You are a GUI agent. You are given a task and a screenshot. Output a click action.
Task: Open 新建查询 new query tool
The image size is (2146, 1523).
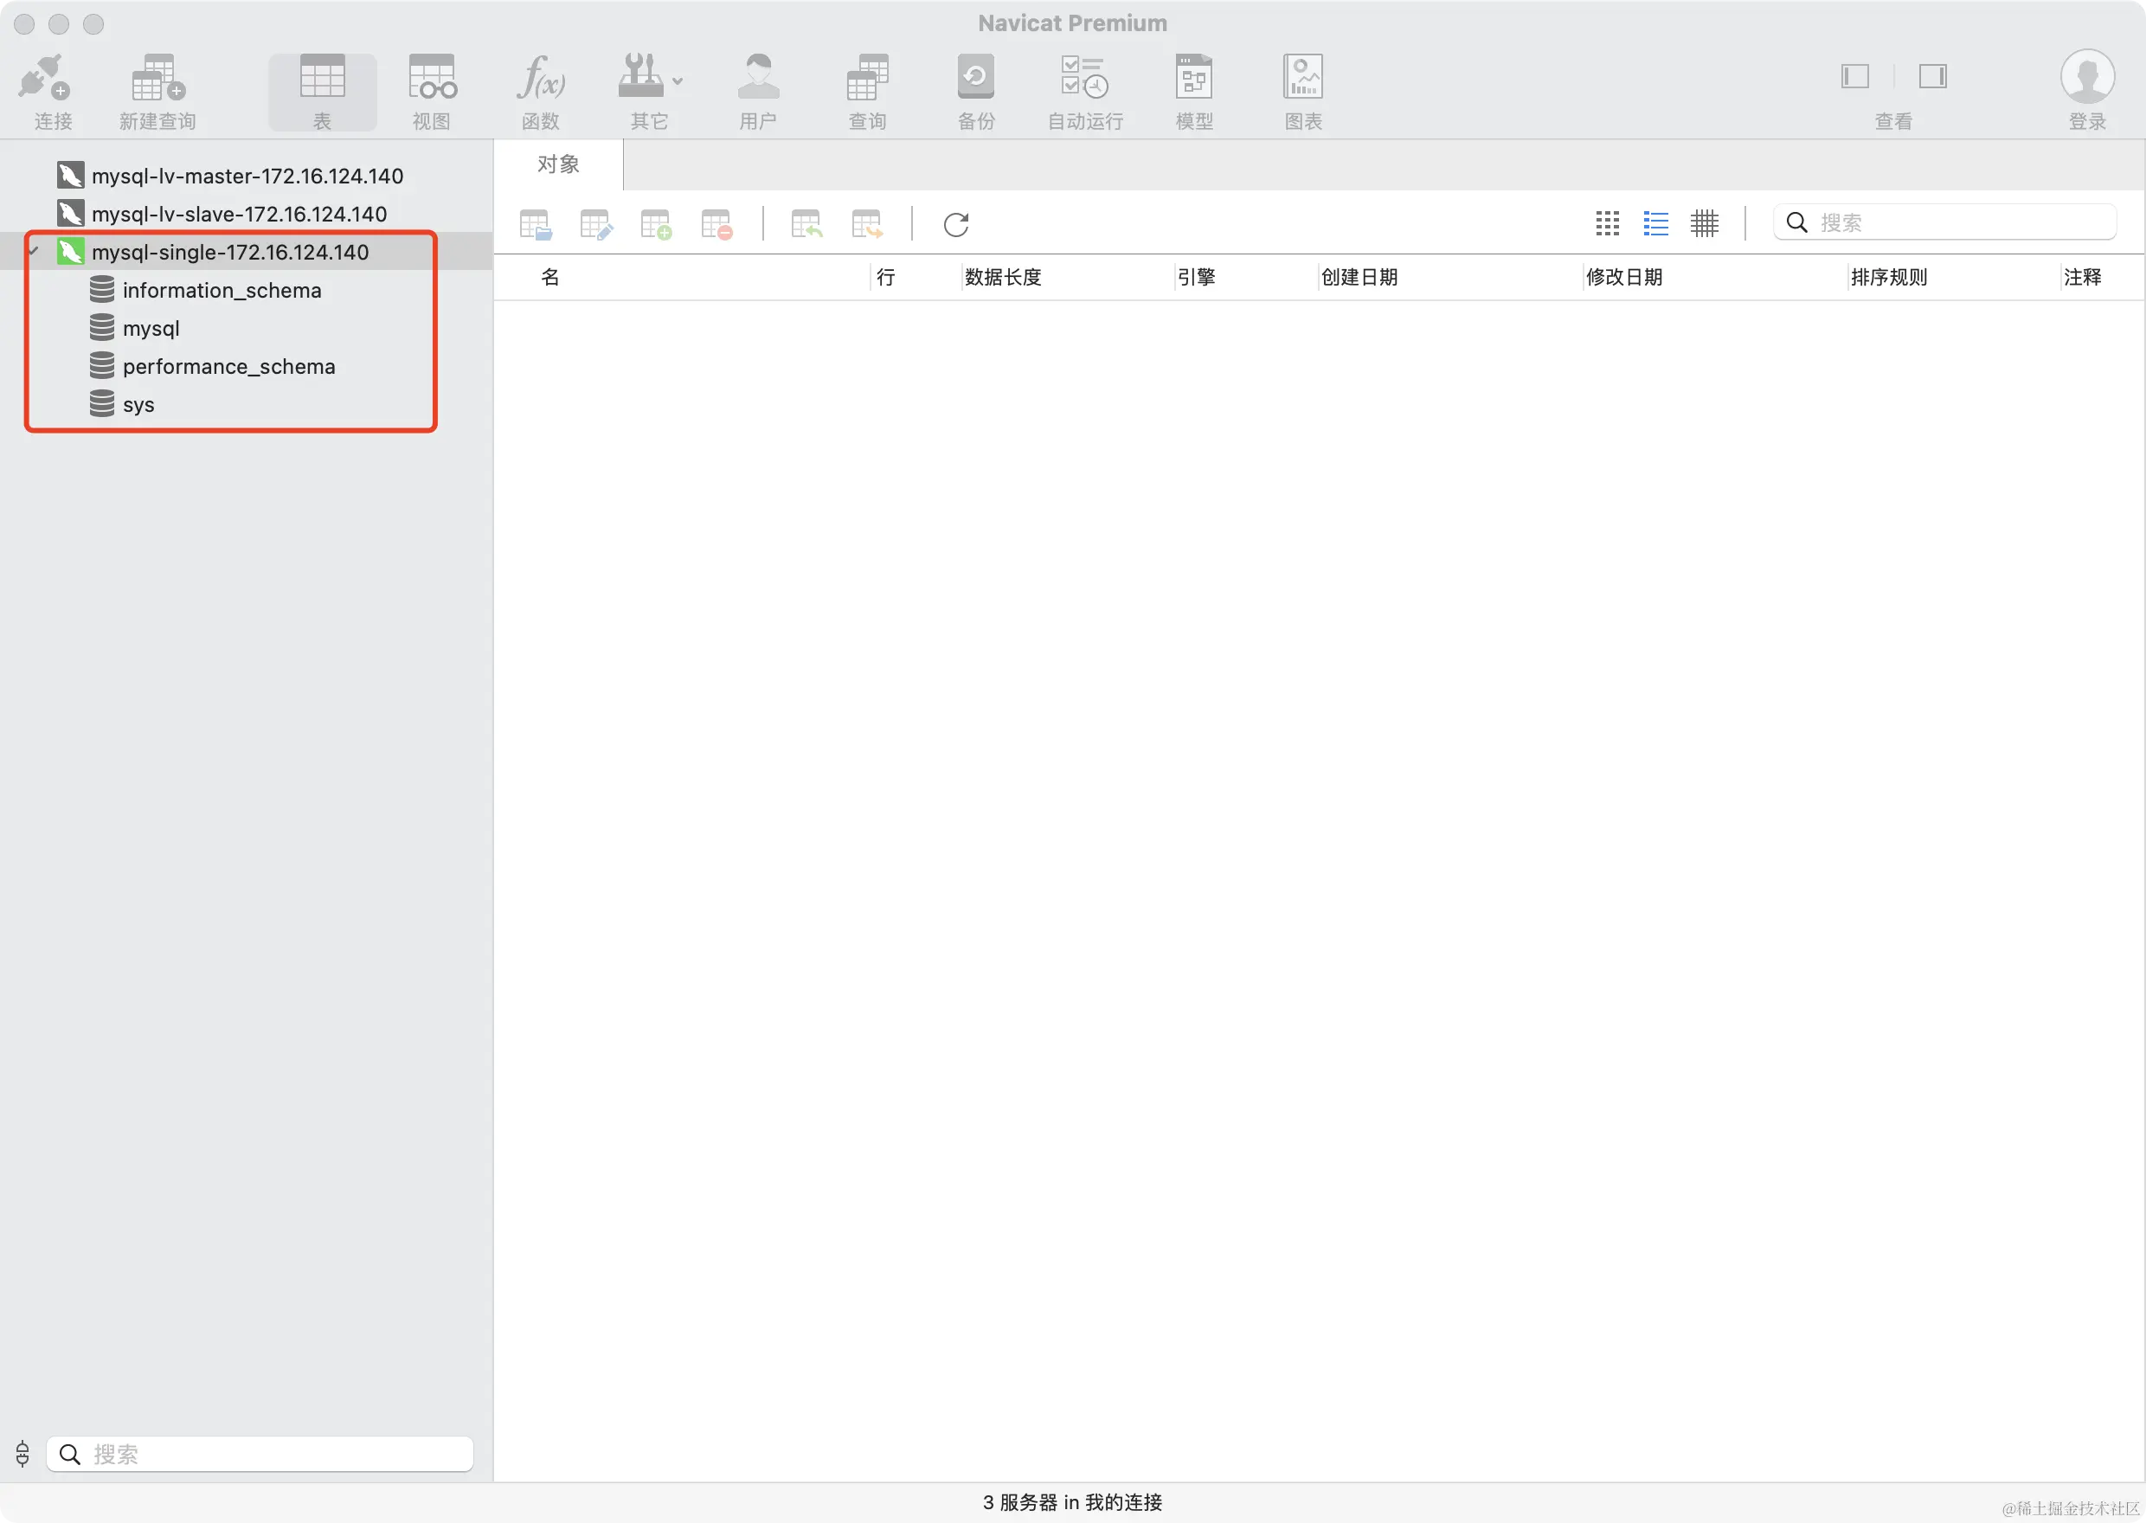coord(157,78)
